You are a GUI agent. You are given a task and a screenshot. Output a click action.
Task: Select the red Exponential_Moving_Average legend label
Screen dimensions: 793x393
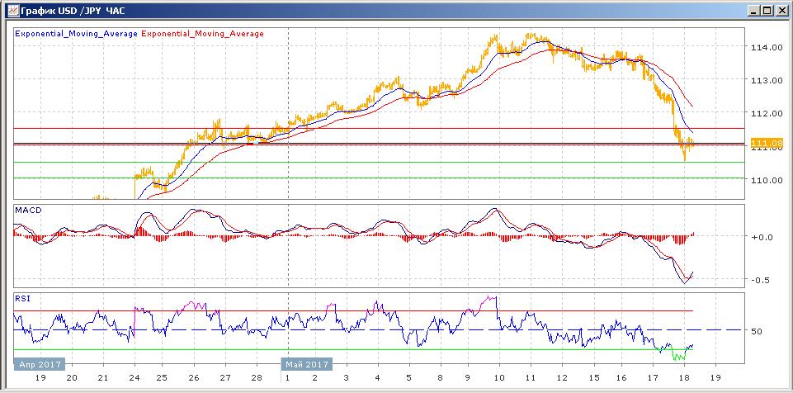tap(203, 33)
